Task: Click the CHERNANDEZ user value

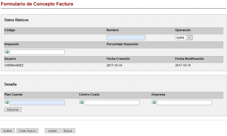Action: pyautogui.click(x=14, y=65)
